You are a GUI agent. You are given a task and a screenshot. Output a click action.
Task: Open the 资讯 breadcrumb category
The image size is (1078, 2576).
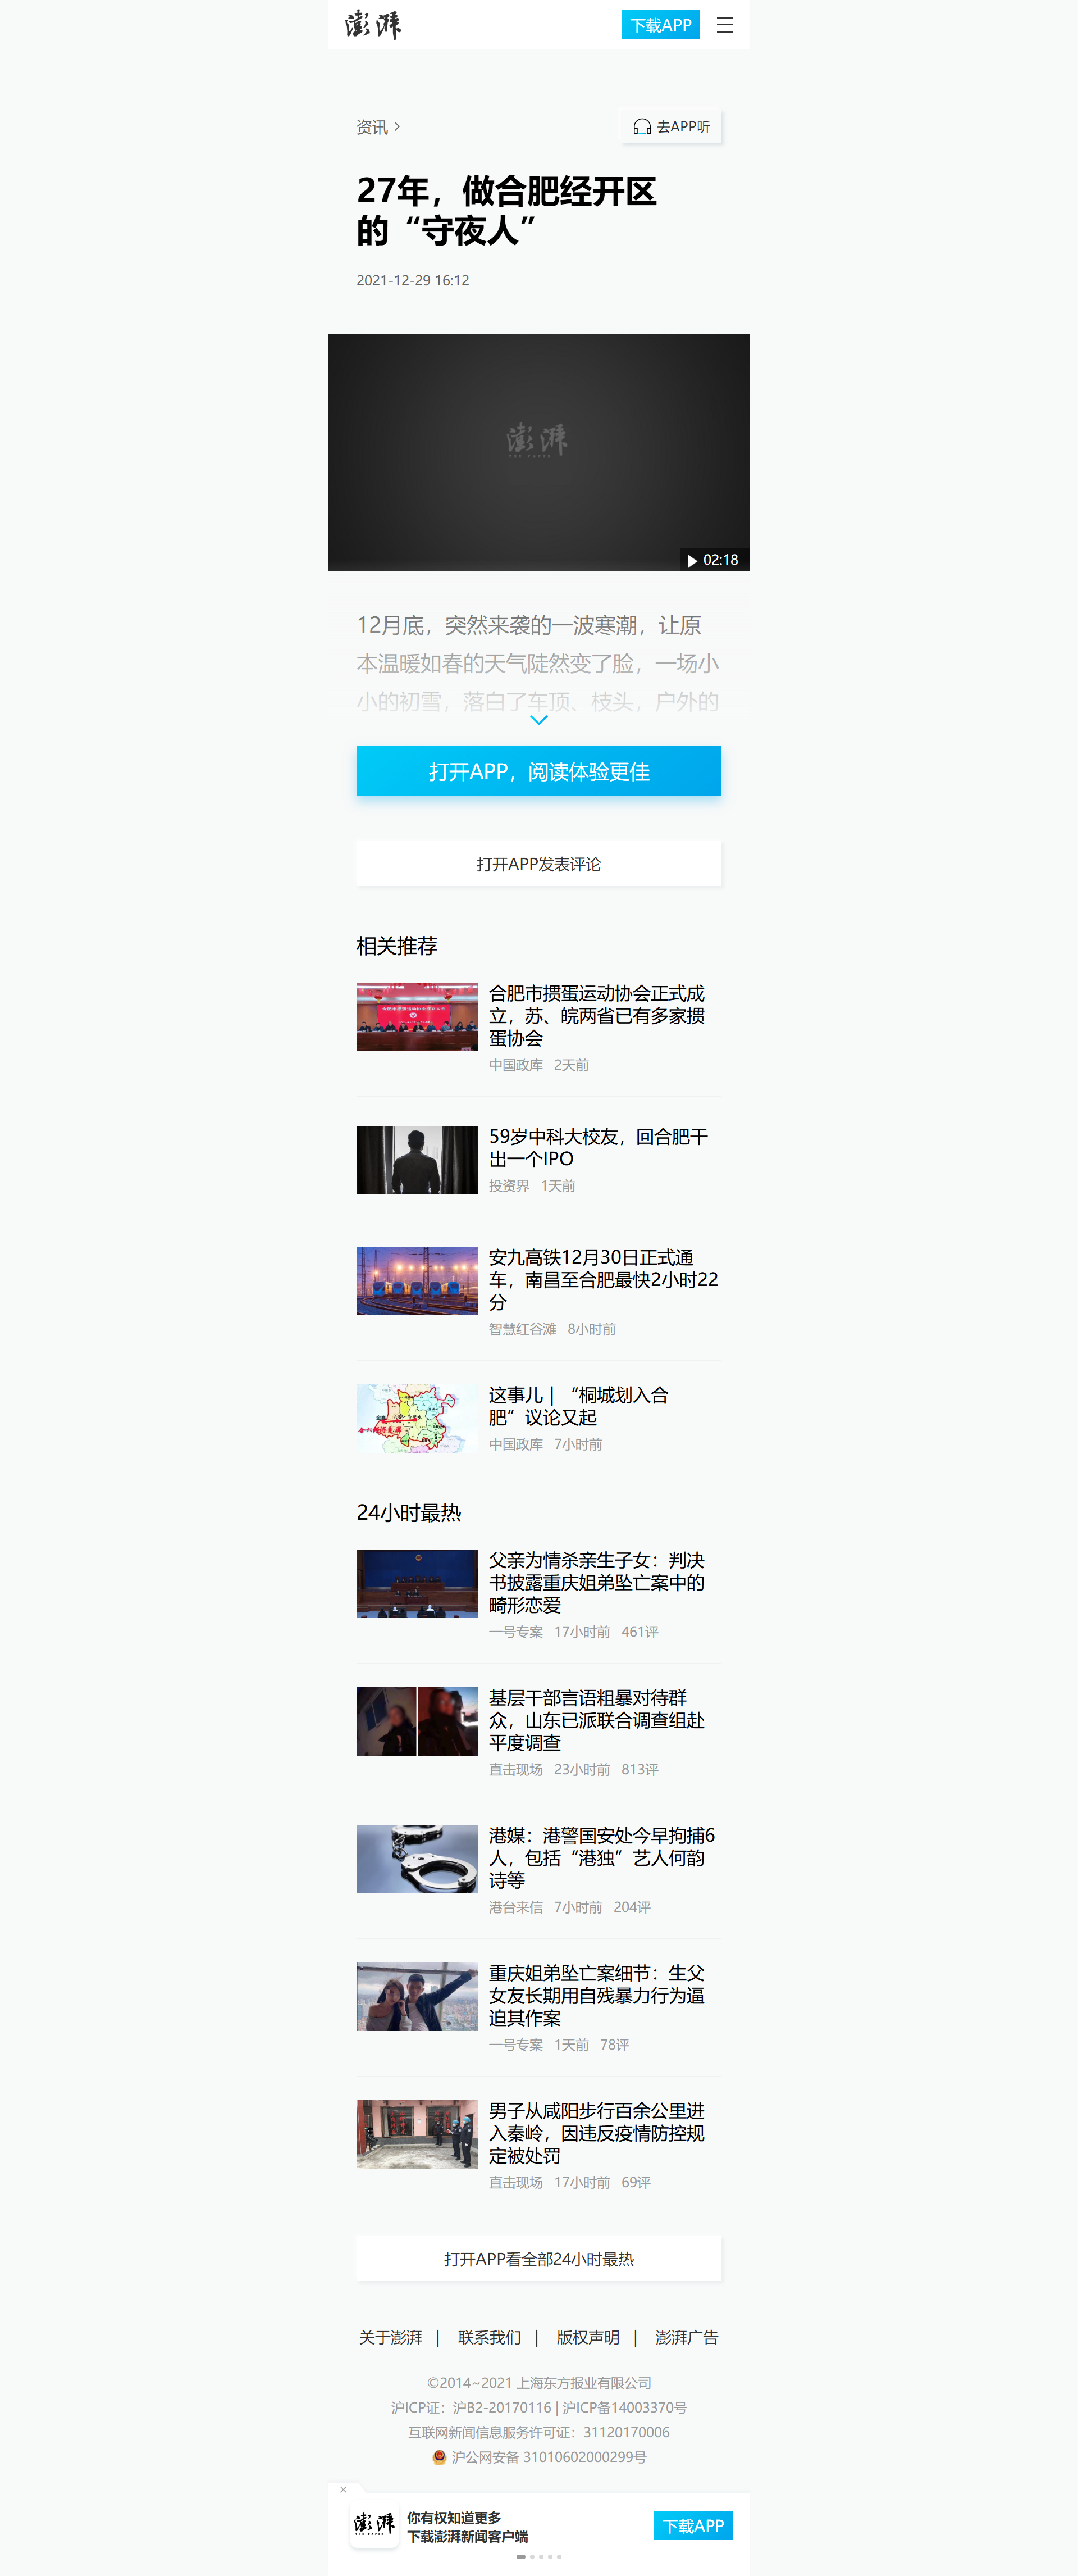pyautogui.click(x=378, y=127)
